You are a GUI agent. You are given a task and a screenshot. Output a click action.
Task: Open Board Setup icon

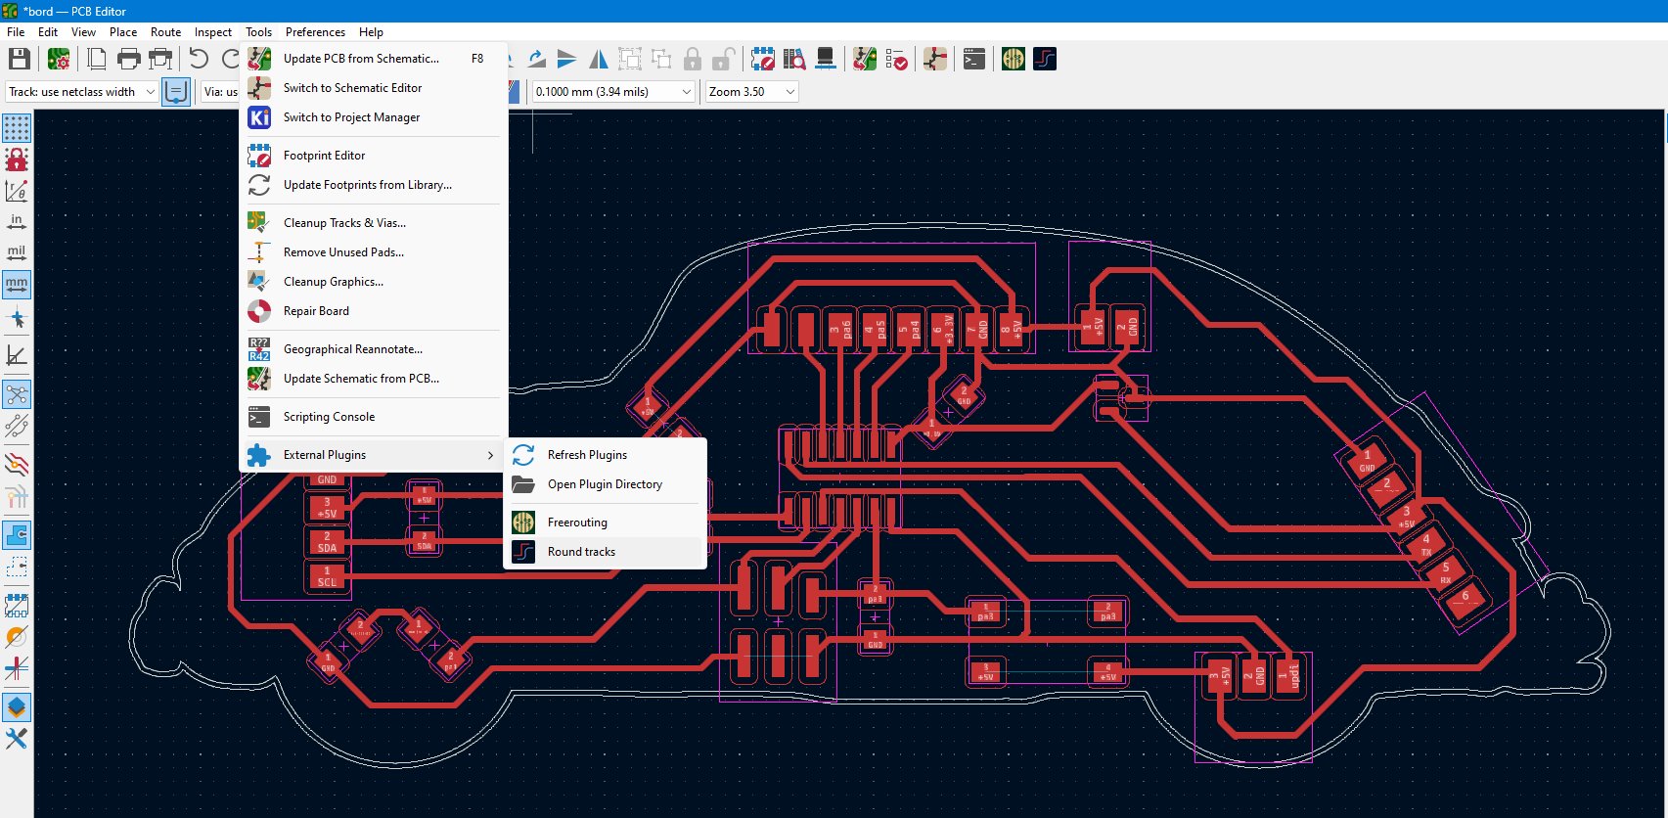click(59, 60)
